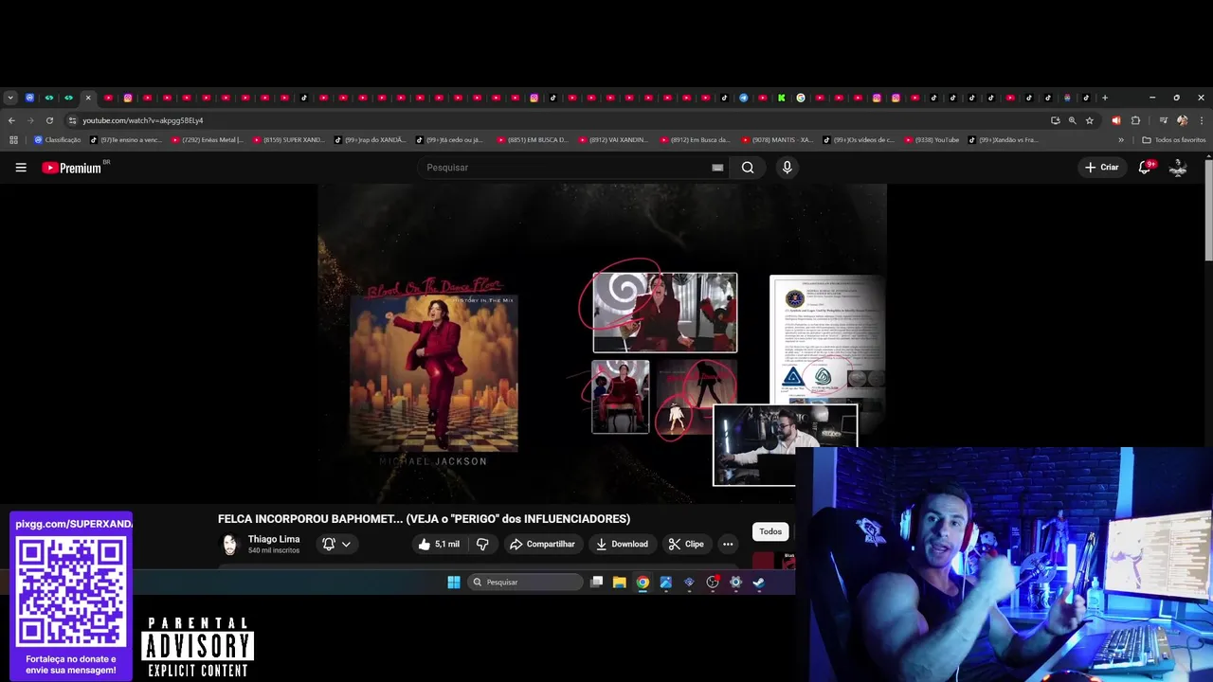
Task: Switch to the Kick tab
Action: click(x=782, y=98)
